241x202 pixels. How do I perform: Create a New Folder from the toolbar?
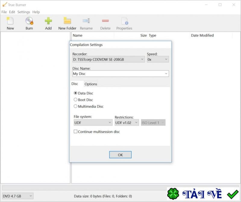[67, 23]
